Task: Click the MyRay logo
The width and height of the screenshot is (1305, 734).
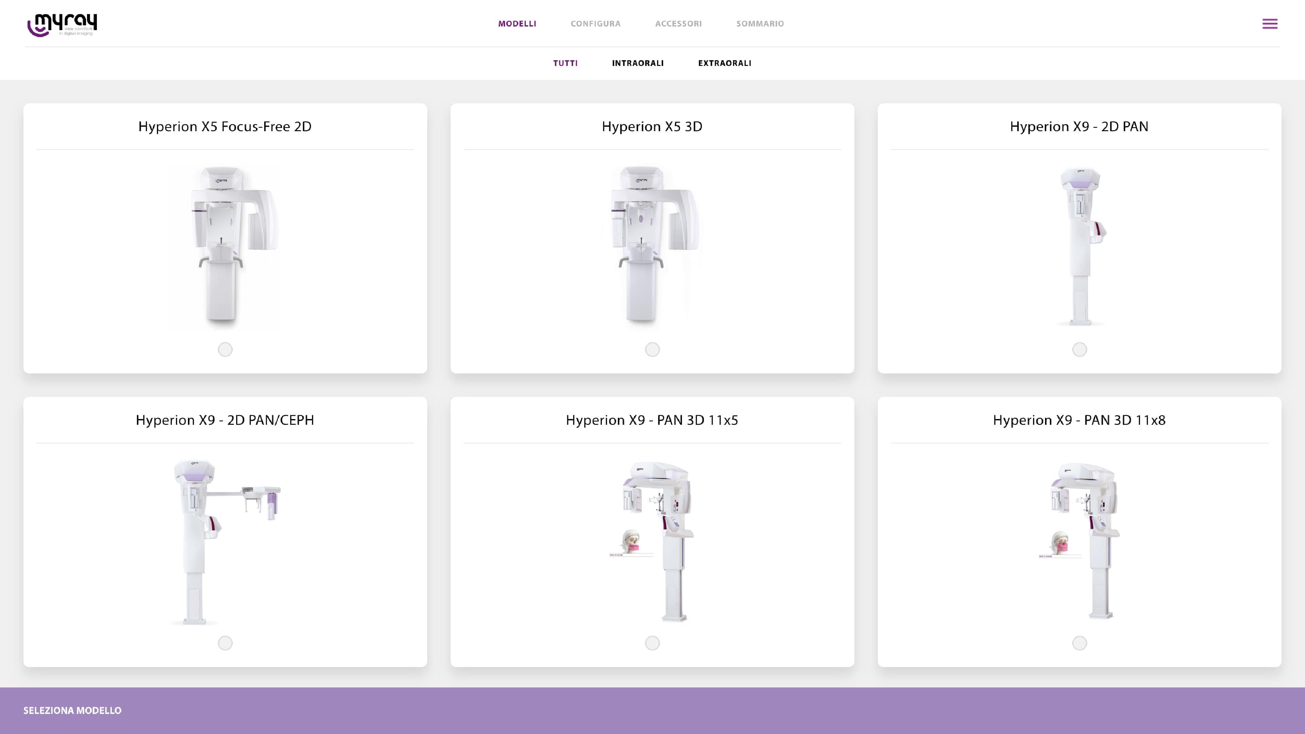Action: 62,25
